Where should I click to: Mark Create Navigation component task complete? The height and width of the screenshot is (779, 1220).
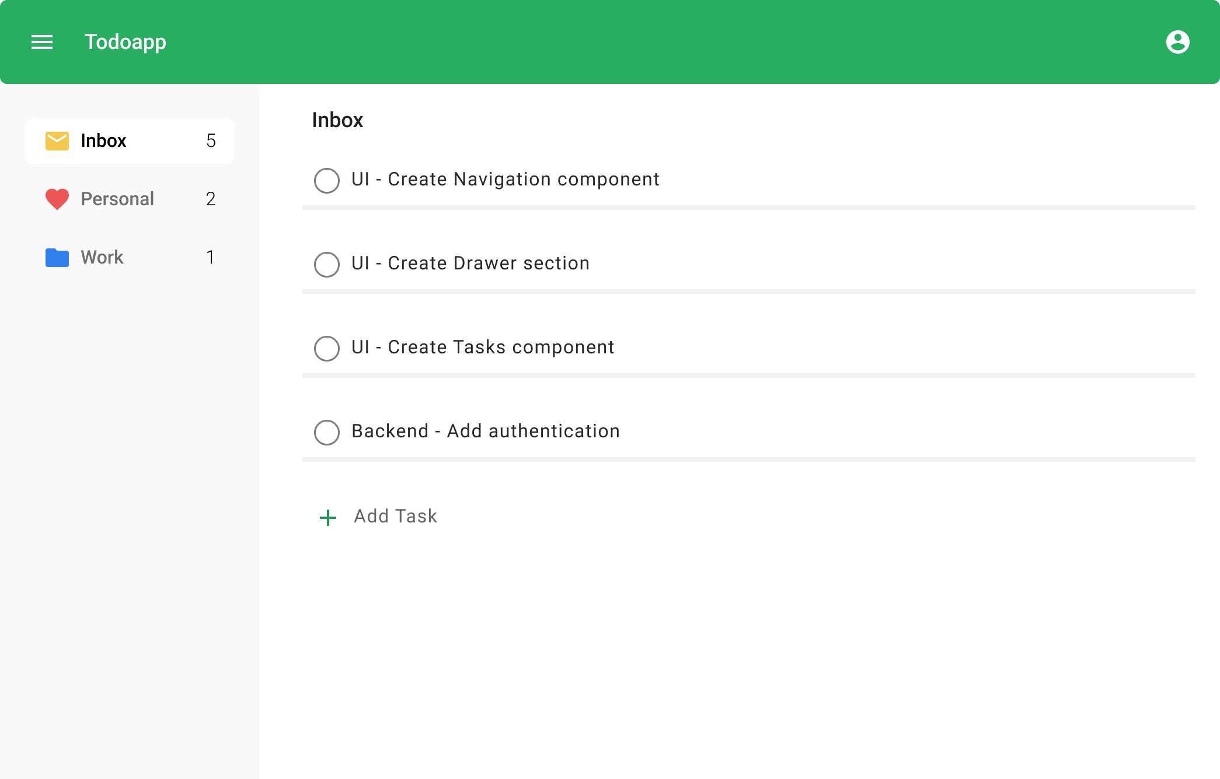[327, 180]
